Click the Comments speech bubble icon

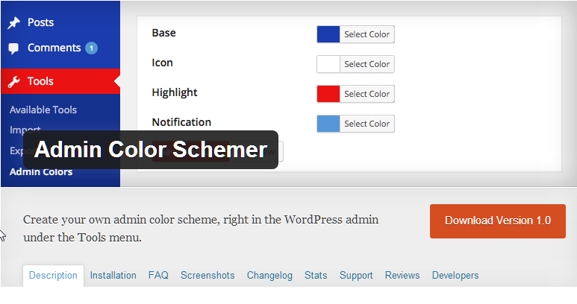click(x=13, y=48)
